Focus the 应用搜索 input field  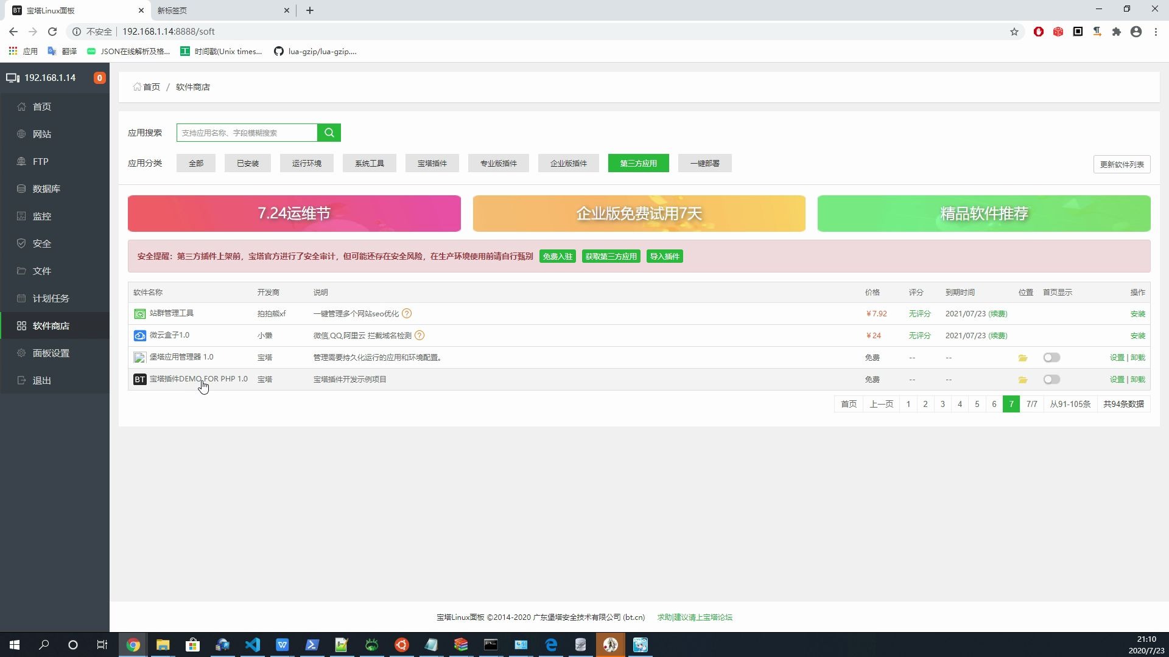[x=247, y=133]
